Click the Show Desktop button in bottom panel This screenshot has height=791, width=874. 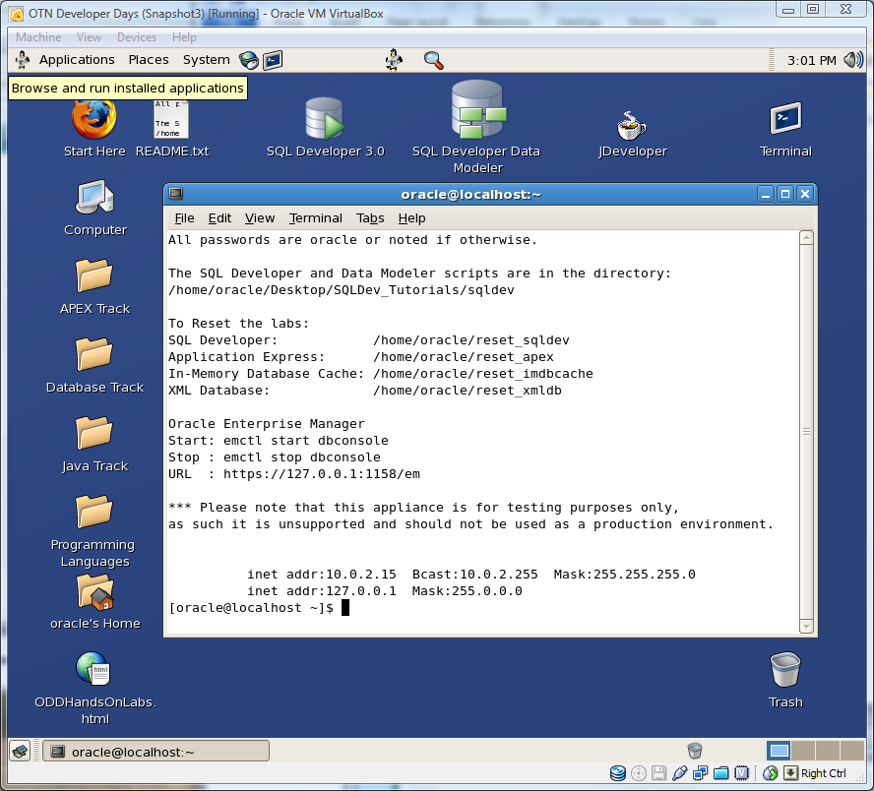click(x=20, y=752)
